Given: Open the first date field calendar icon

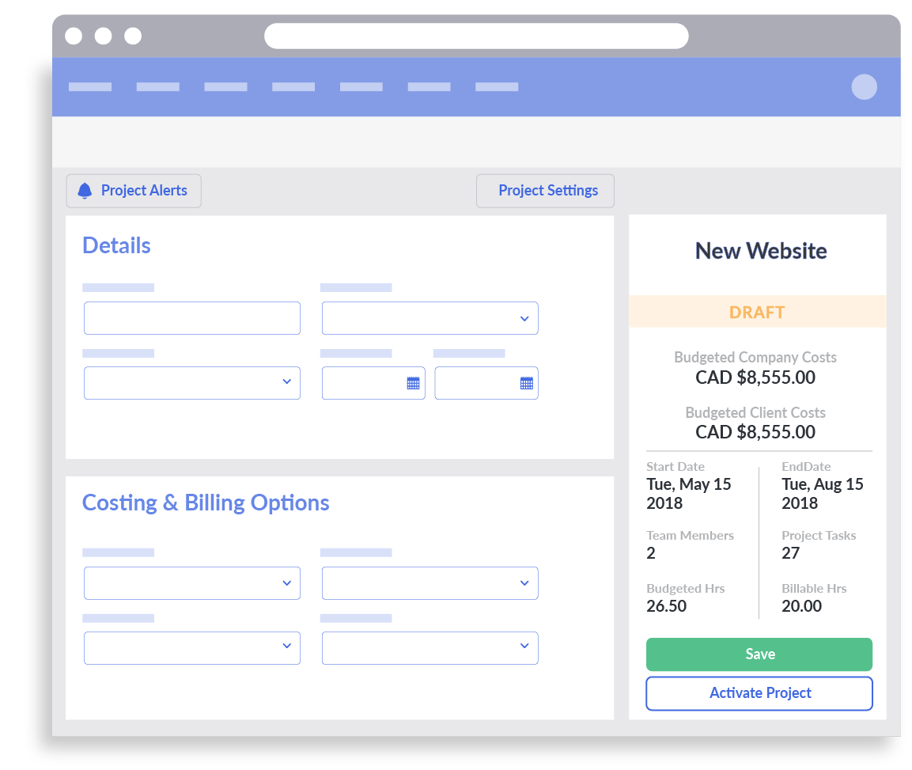Looking at the screenshot, I should coord(413,383).
